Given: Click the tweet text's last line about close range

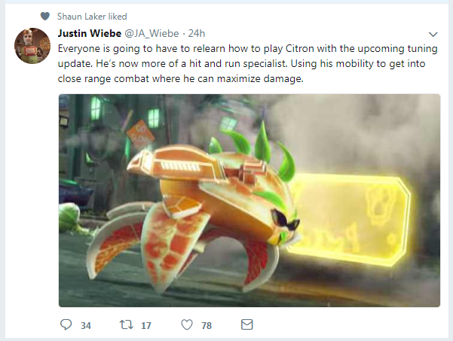Looking at the screenshot, I should (181, 78).
